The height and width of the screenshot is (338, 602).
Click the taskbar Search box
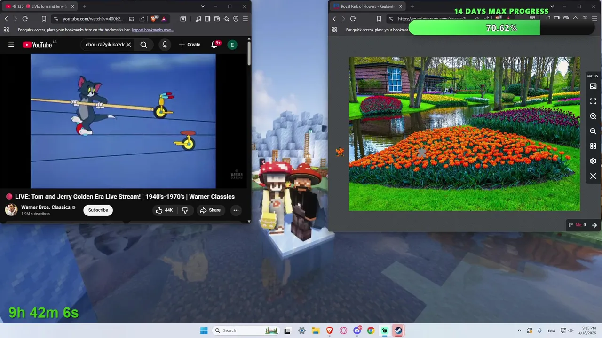[246, 330]
